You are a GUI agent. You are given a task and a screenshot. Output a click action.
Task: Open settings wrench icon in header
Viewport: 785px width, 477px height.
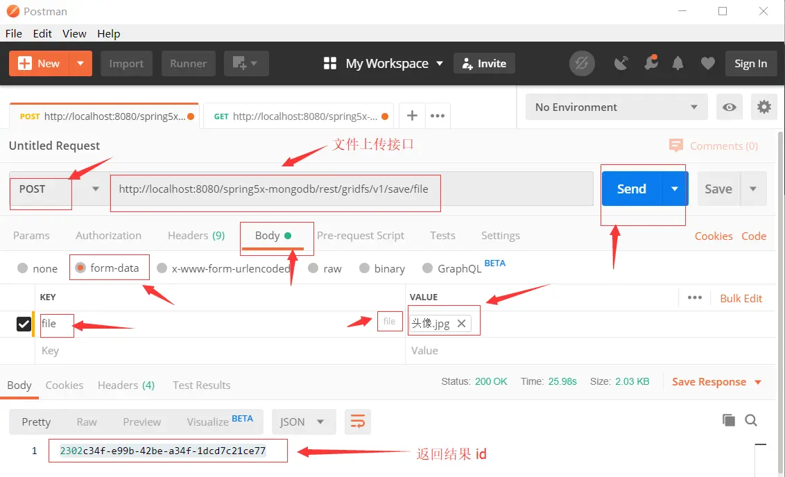(651, 63)
